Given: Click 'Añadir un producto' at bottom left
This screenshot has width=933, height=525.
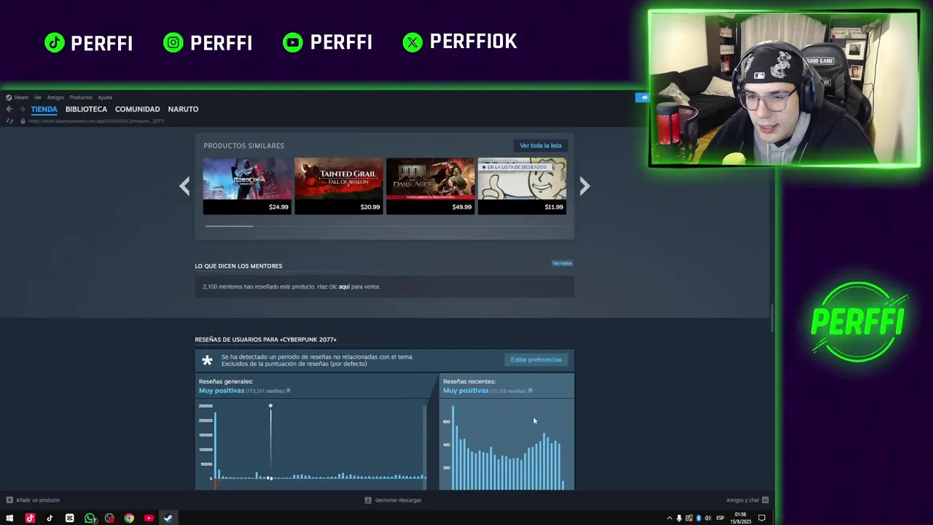Looking at the screenshot, I should tap(33, 500).
